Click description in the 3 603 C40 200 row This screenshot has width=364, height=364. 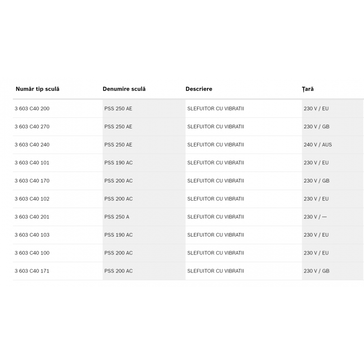point(216,109)
